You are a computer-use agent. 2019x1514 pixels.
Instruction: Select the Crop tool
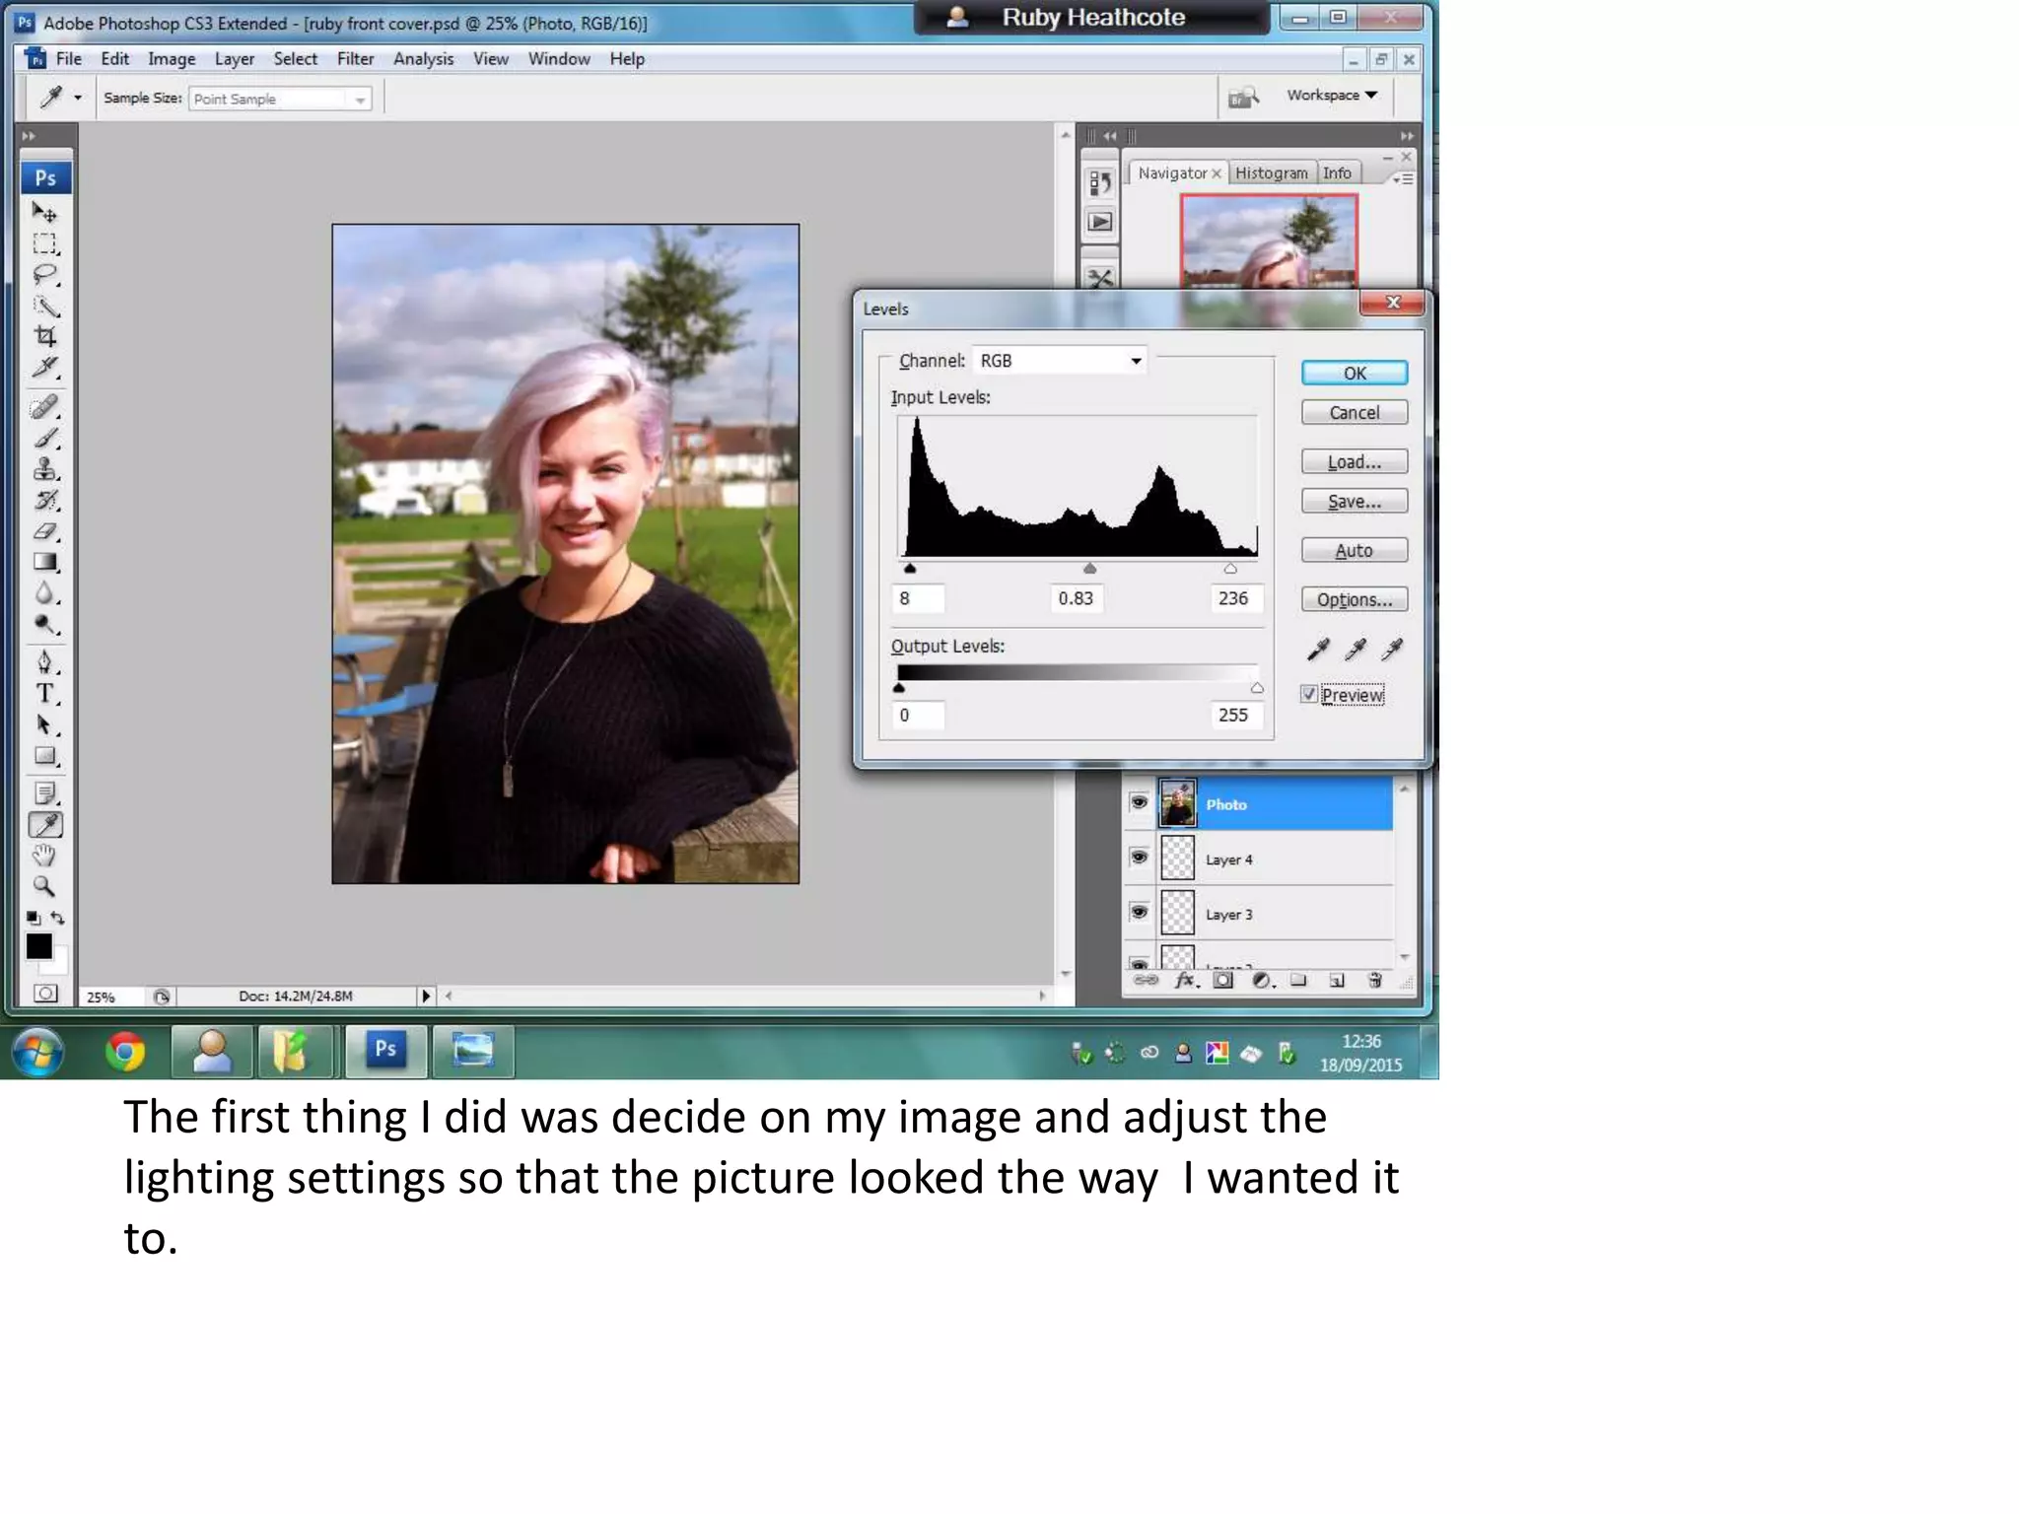click(44, 337)
